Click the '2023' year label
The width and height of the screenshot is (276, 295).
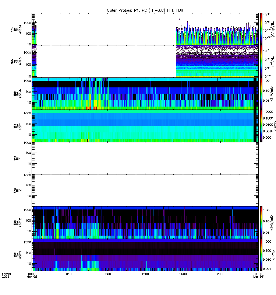click(x=6, y=277)
